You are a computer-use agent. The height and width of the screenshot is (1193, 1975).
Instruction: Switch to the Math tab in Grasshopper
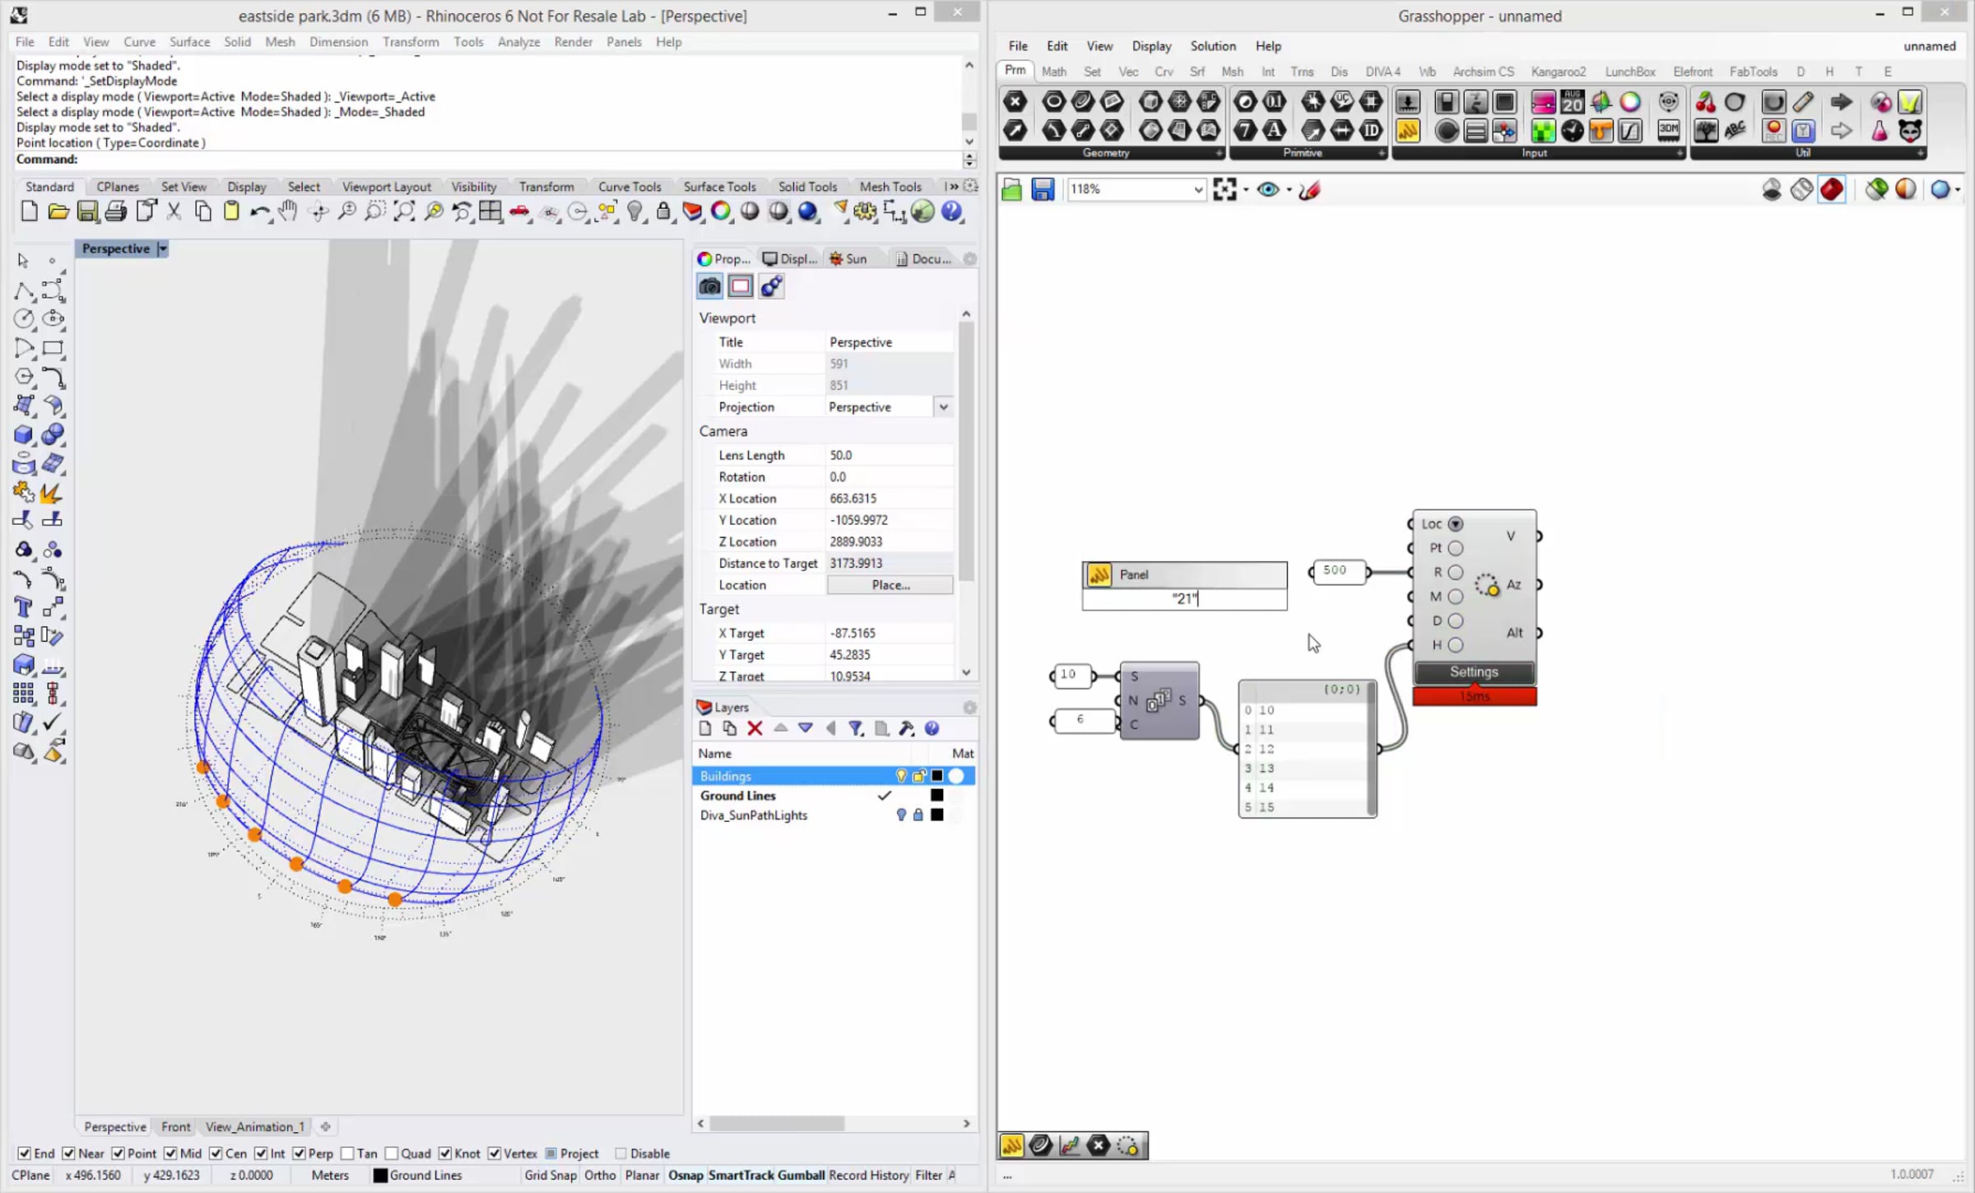[x=1053, y=72]
